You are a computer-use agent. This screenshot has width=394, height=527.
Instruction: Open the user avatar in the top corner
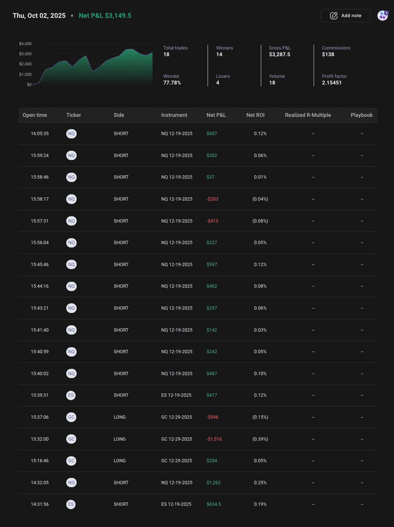[x=383, y=15]
